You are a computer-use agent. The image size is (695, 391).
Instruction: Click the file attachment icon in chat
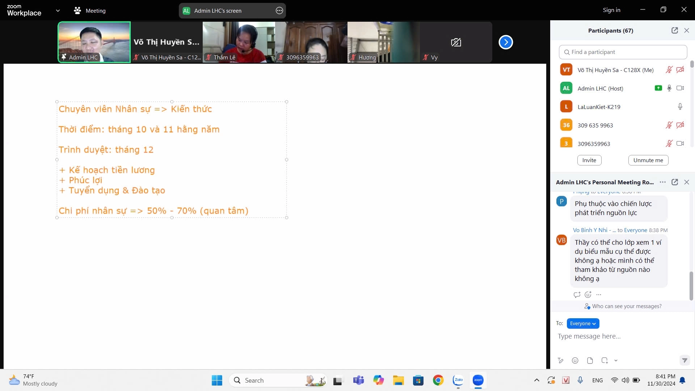[x=590, y=361]
